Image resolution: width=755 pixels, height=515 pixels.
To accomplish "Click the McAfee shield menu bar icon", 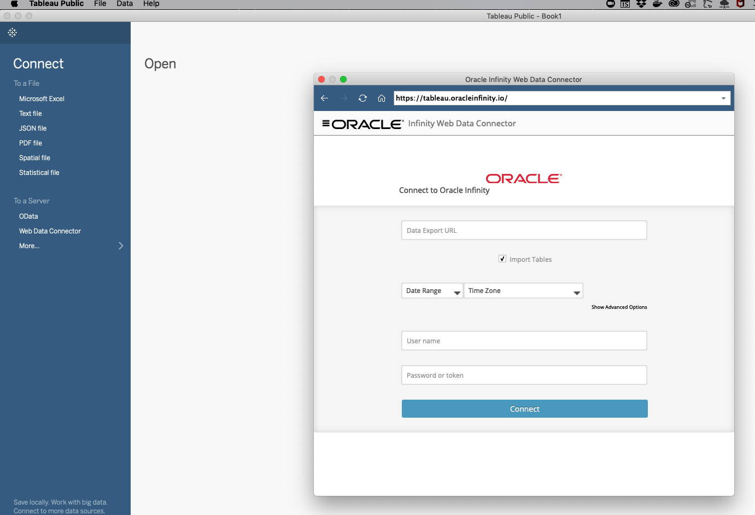I will (x=740, y=4).
